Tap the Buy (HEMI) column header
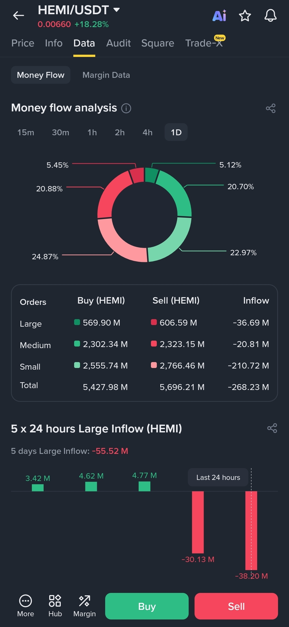289x627 pixels. (101, 300)
